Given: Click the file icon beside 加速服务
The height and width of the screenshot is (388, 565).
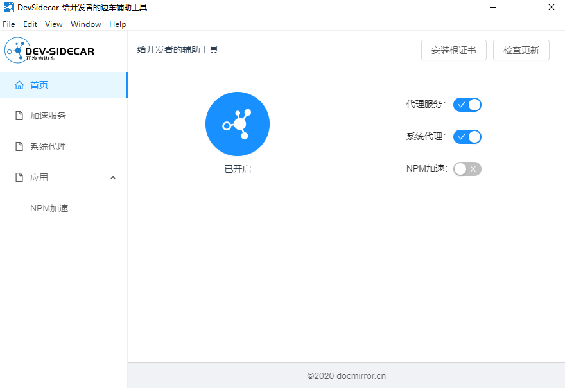Looking at the screenshot, I should (19, 116).
